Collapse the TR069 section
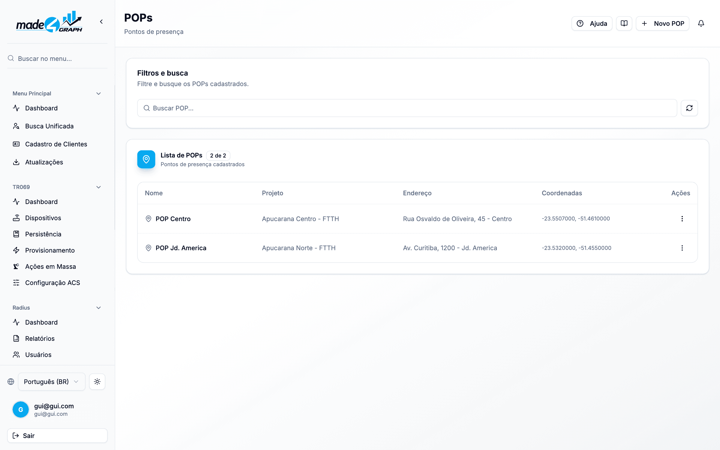The height and width of the screenshot is (450, 720). [98, 187]
